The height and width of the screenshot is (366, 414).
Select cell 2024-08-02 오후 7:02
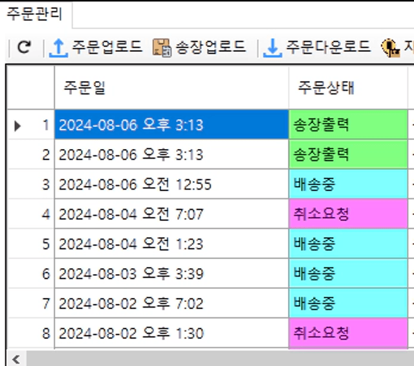click(x=171, y=303)
